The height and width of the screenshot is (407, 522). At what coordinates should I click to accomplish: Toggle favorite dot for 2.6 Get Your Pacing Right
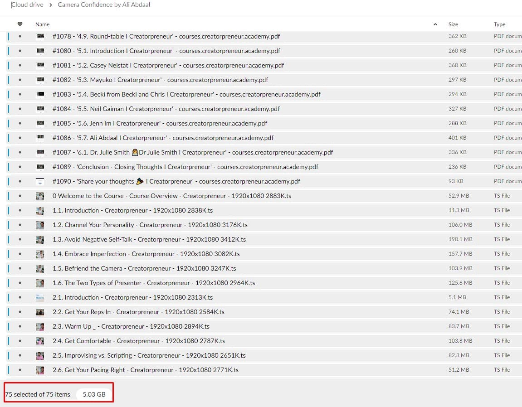[x=20, y=370]
